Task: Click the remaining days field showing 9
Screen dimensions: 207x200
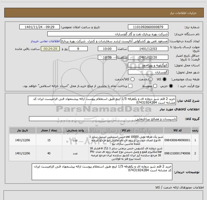Action: (78, 49)
